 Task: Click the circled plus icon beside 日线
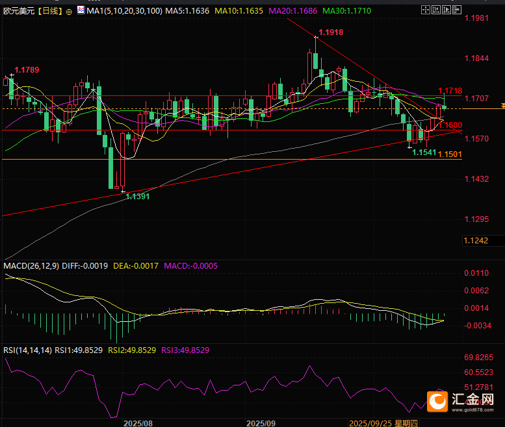pyautogui.click(x=69, y=12)
